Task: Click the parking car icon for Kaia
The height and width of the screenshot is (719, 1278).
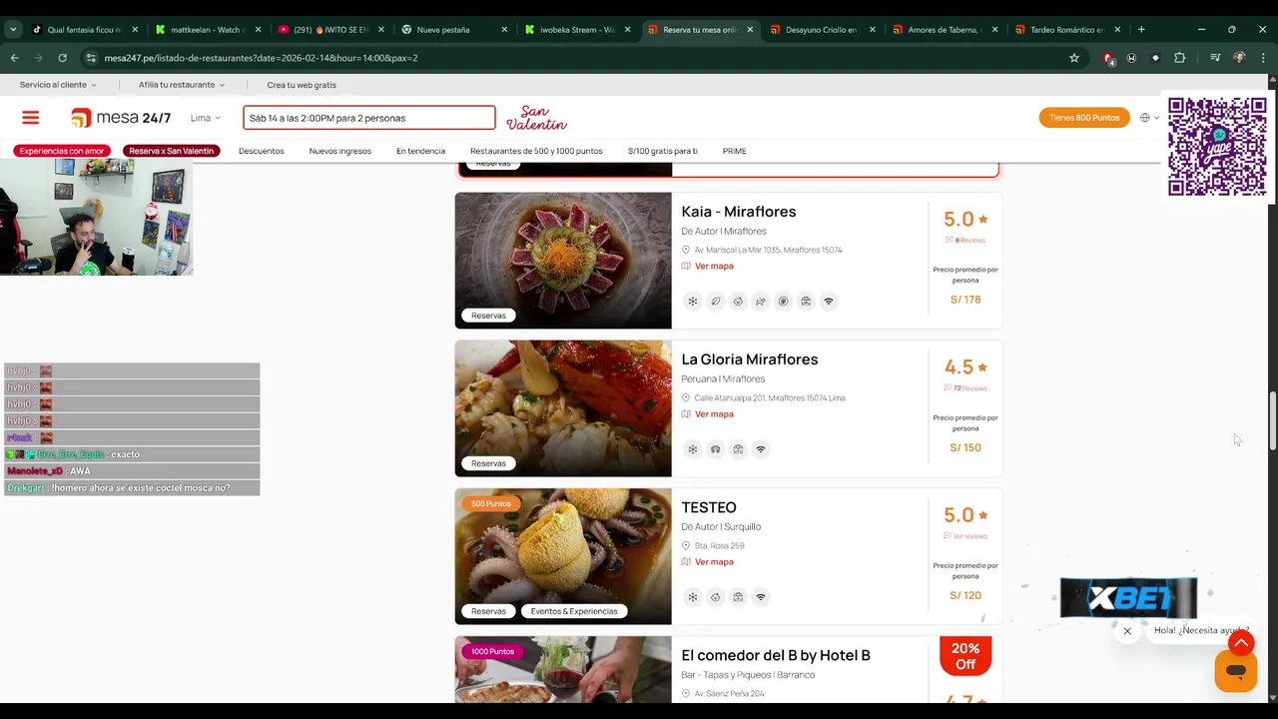Action: coord(806,301)
